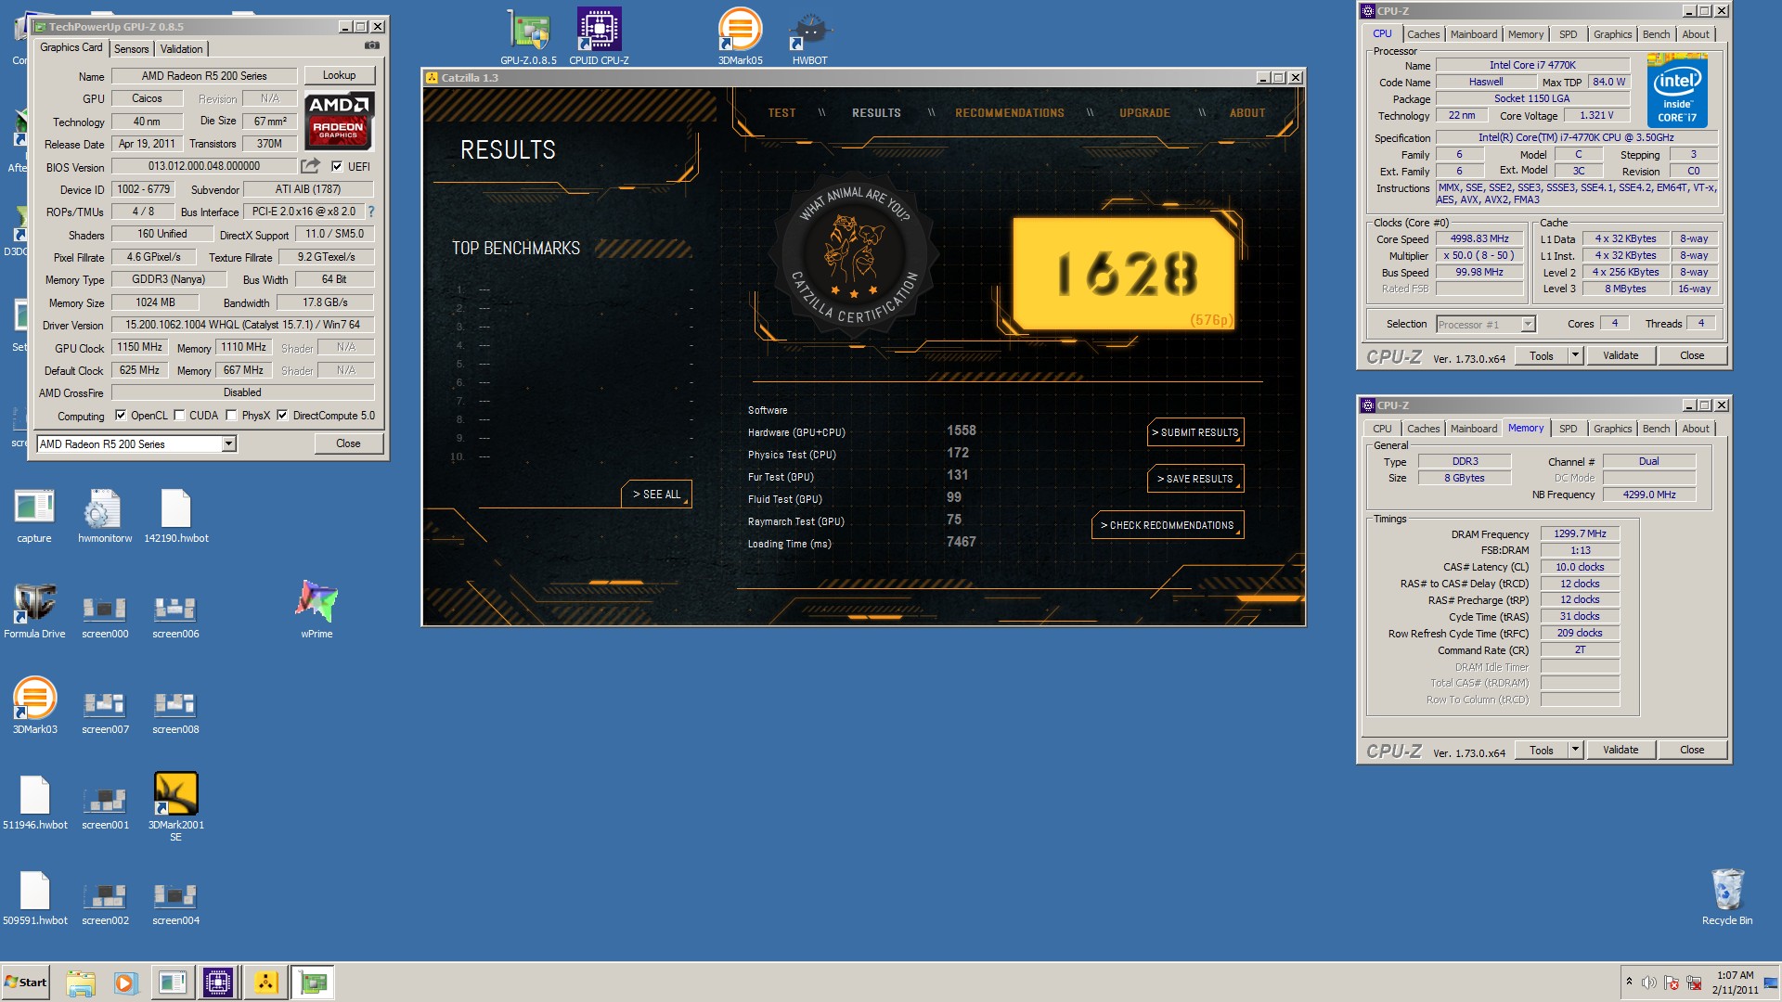Click the yellow 1628 score panel

1123,274
